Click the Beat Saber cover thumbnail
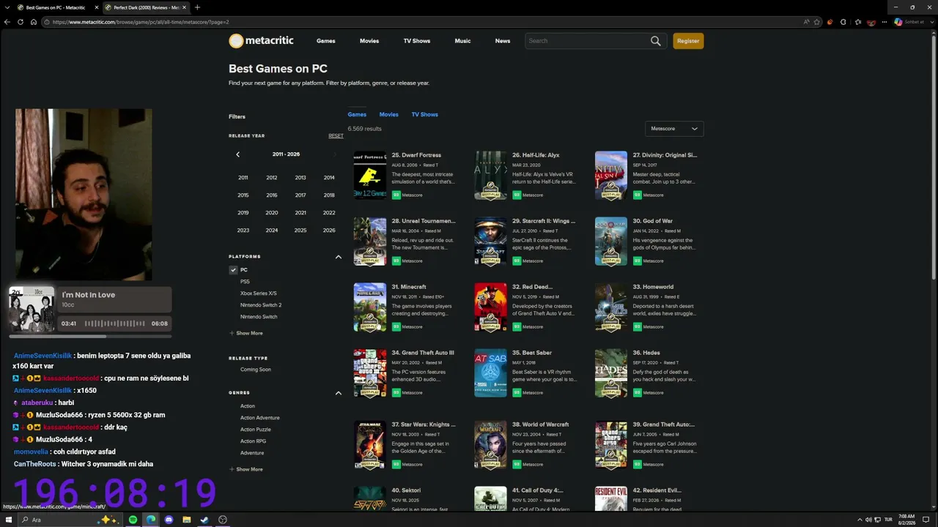 point(490,373)
